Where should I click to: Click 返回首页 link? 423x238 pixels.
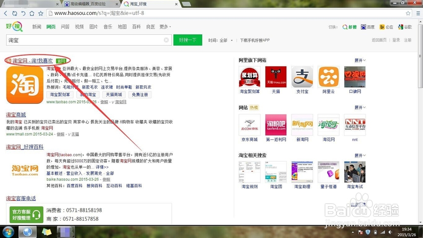[x=379, y=40]
